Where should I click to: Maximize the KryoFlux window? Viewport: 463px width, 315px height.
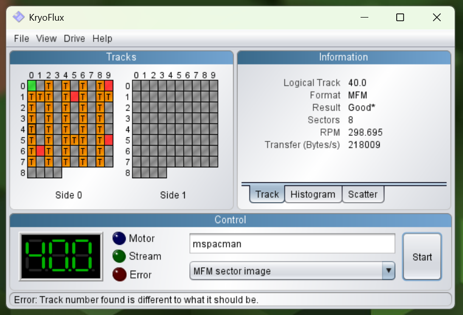[x=400, y=18]
